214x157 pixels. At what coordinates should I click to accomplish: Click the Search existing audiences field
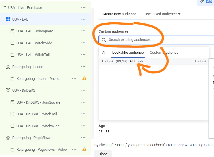click(156, 40)
